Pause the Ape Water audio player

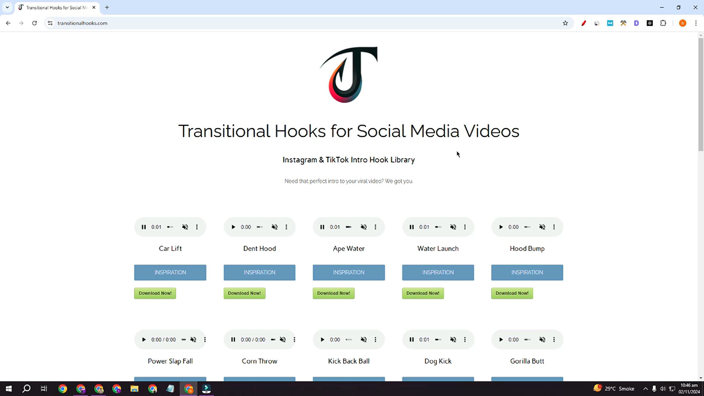[322, 227]
